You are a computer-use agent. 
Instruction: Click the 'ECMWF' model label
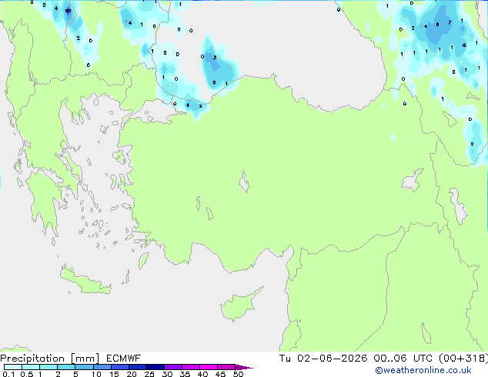124,359
